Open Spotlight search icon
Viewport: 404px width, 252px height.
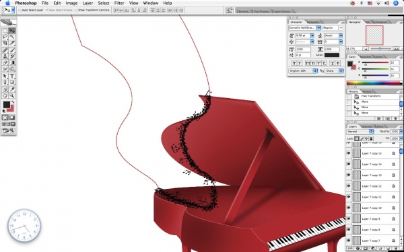pos(396,3)
